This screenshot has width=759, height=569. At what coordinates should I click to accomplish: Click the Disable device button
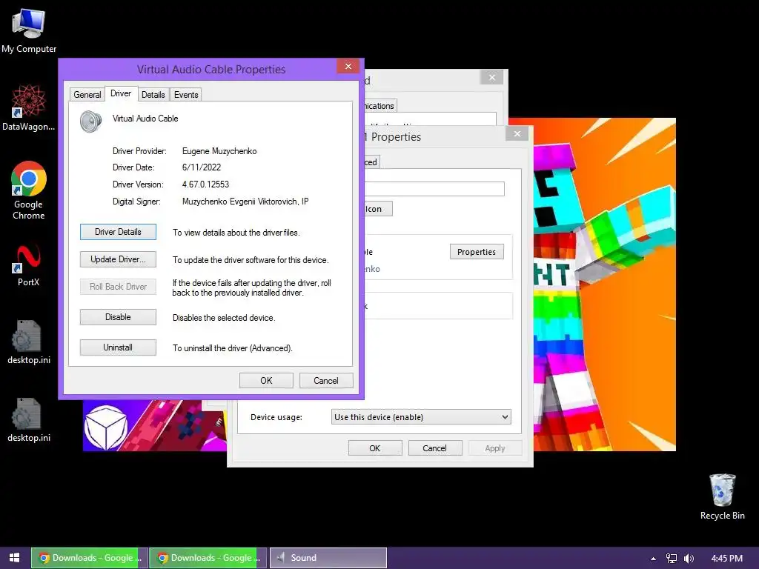[118, 317]
